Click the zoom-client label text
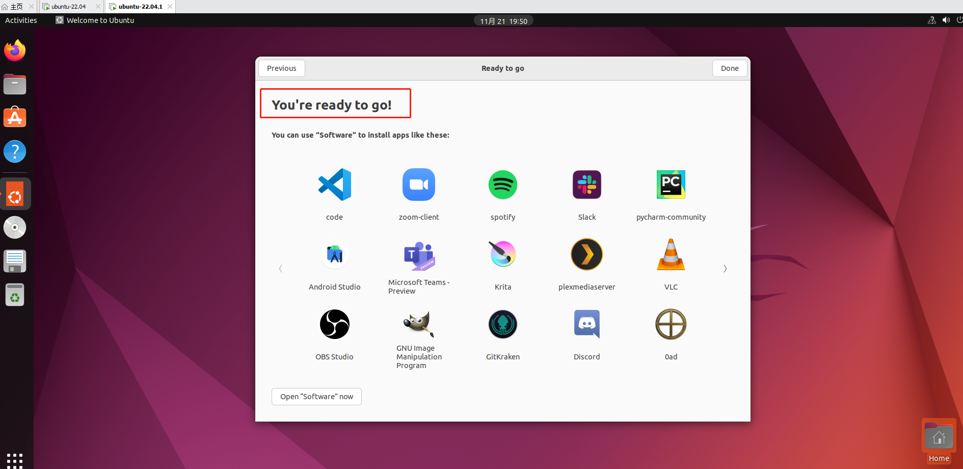Image resolution: width=963 pixels, height=469 pixels. (419, 217)
